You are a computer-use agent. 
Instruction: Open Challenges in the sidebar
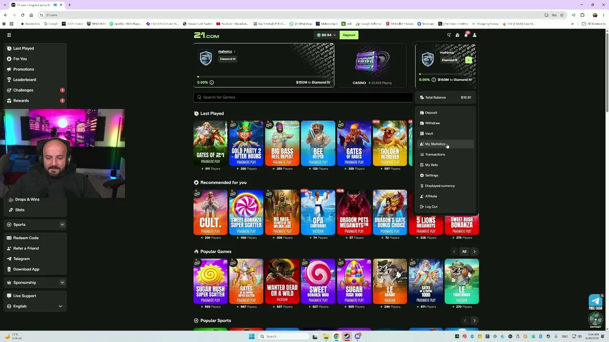pos(36,90)
